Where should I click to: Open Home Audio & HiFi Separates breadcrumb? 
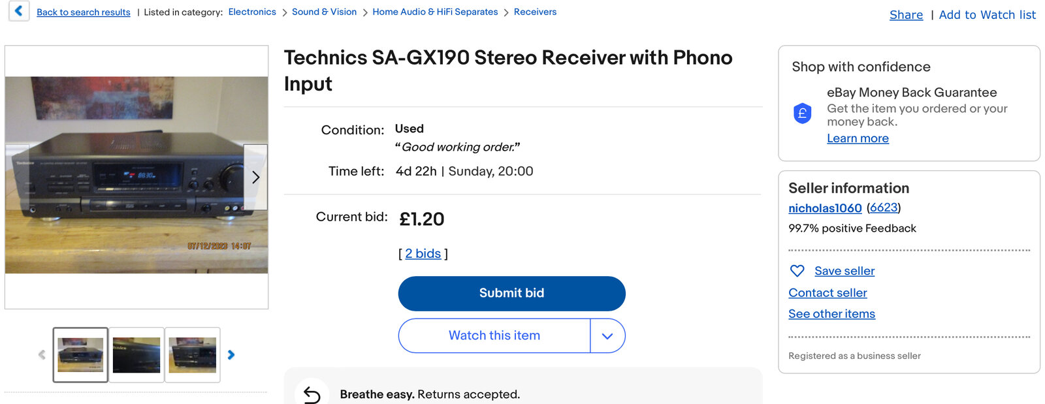point(435,12)
